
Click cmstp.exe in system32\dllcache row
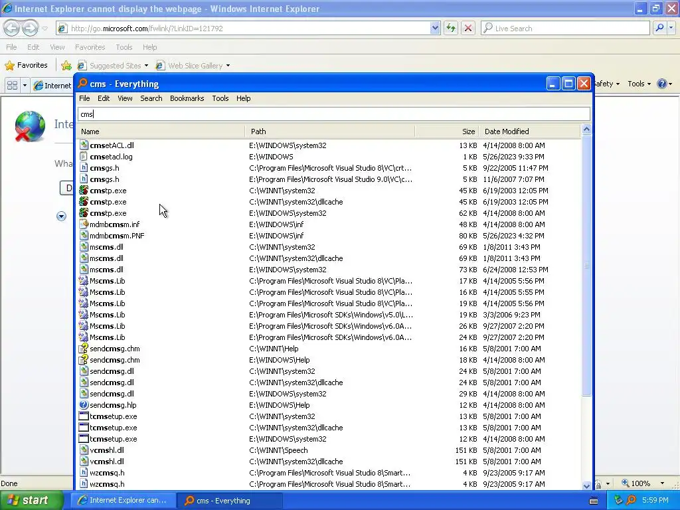coord(108,202)
